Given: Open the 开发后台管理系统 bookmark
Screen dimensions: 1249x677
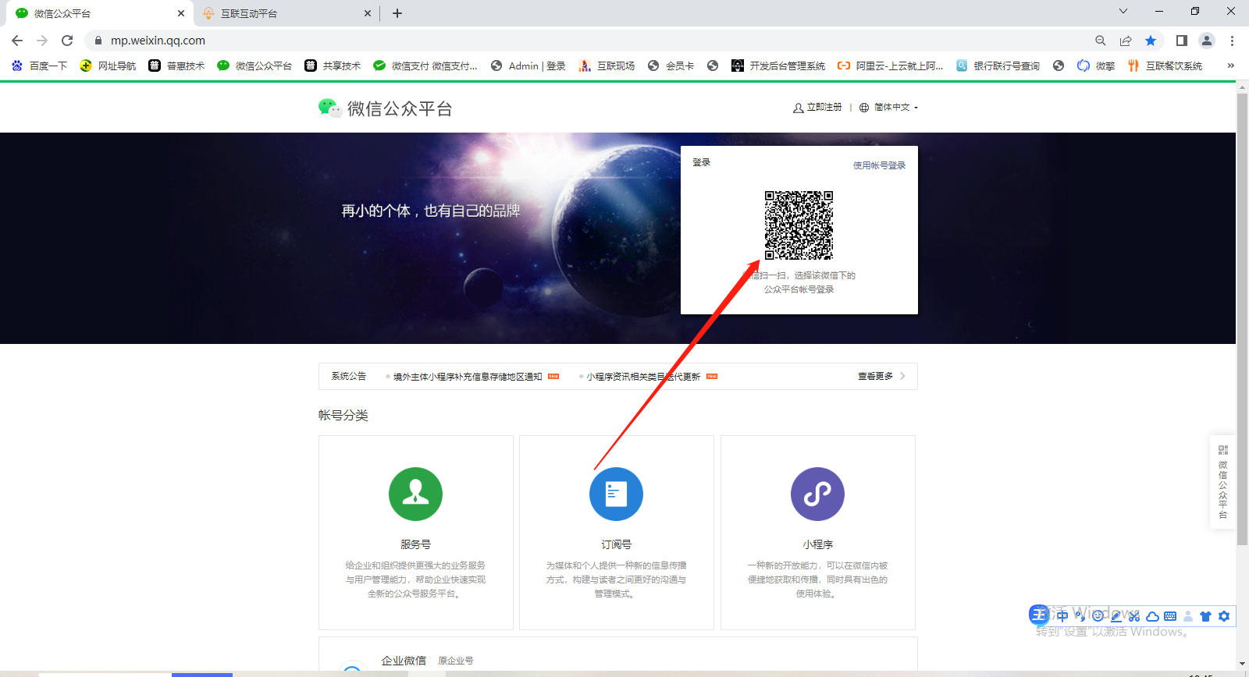Looking at the screenshot, I should click(778, 66).
